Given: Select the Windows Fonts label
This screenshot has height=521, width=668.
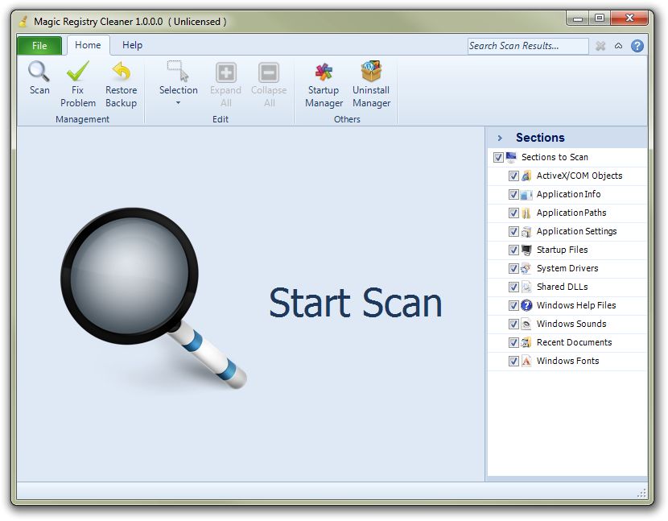Looking at the screenshot, I should 567,361.
